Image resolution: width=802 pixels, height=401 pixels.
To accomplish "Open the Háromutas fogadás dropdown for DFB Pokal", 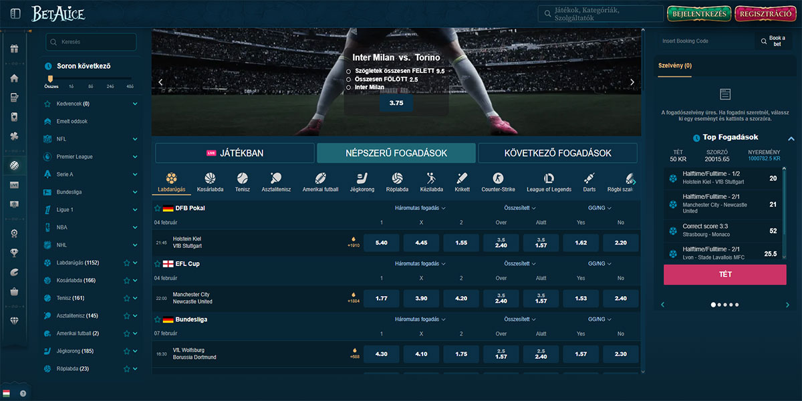I will tap(420, 208).
